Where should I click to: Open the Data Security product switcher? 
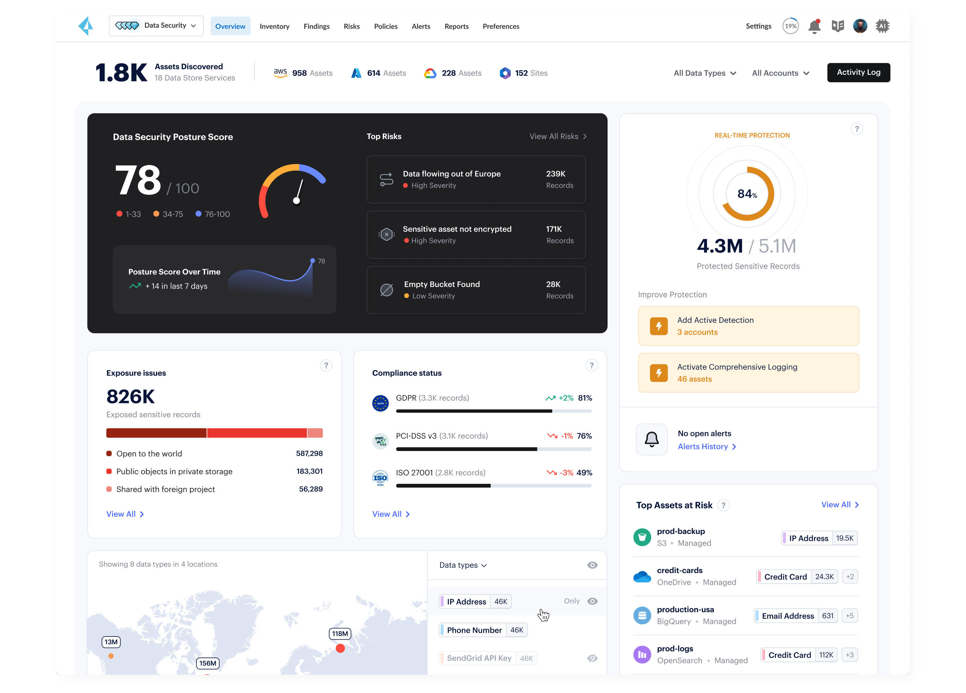coord(156,26)
